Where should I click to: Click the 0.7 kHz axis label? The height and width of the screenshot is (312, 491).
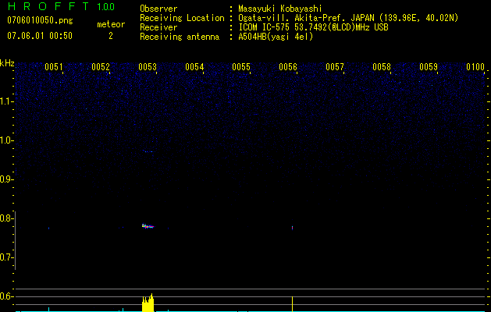pos(6,257)
